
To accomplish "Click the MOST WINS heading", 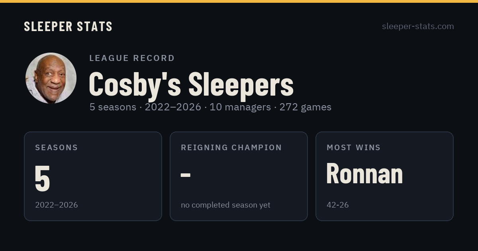I will point(354,147).
